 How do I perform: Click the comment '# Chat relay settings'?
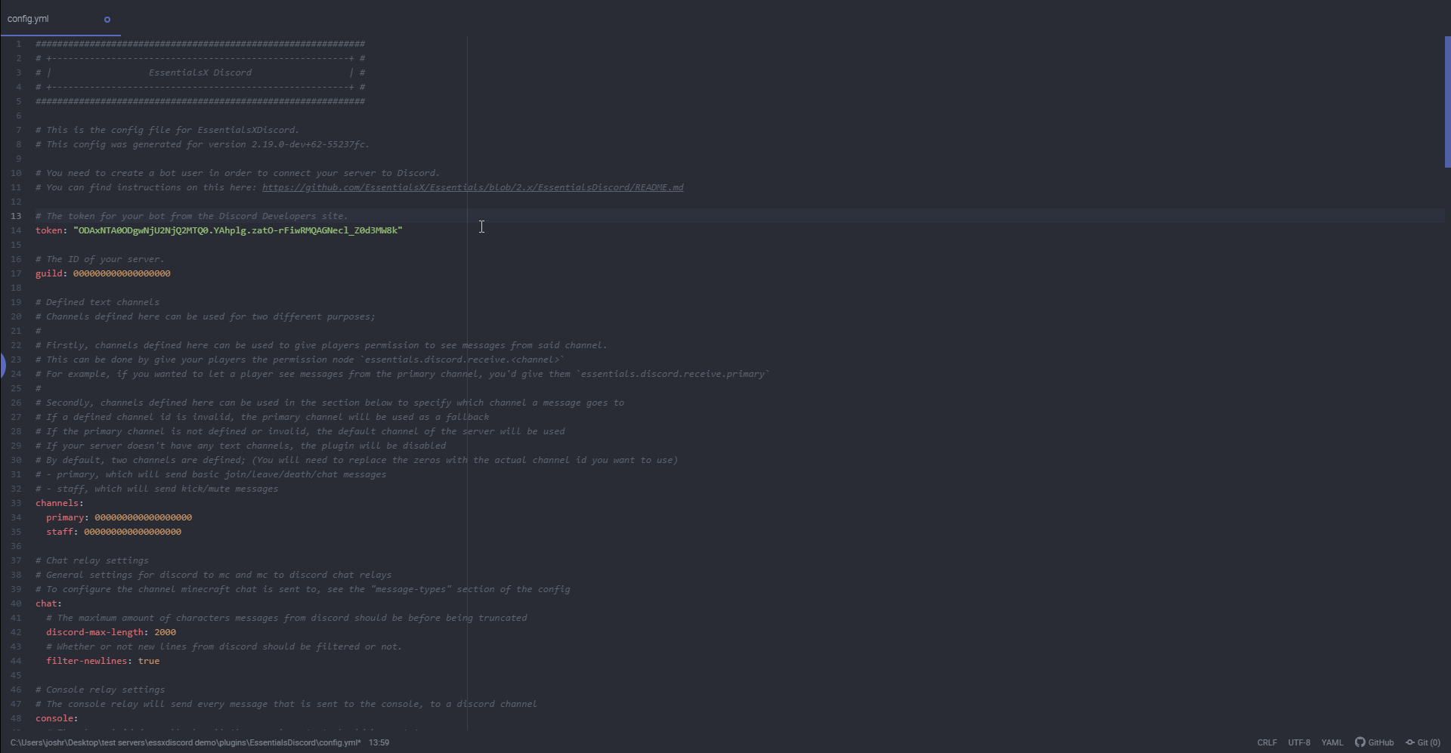[x=92, y=560]
